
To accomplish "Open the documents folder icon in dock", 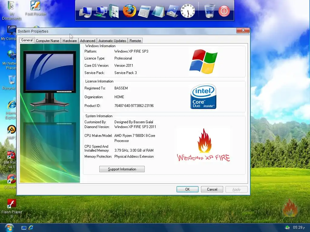I will (114, 11).
